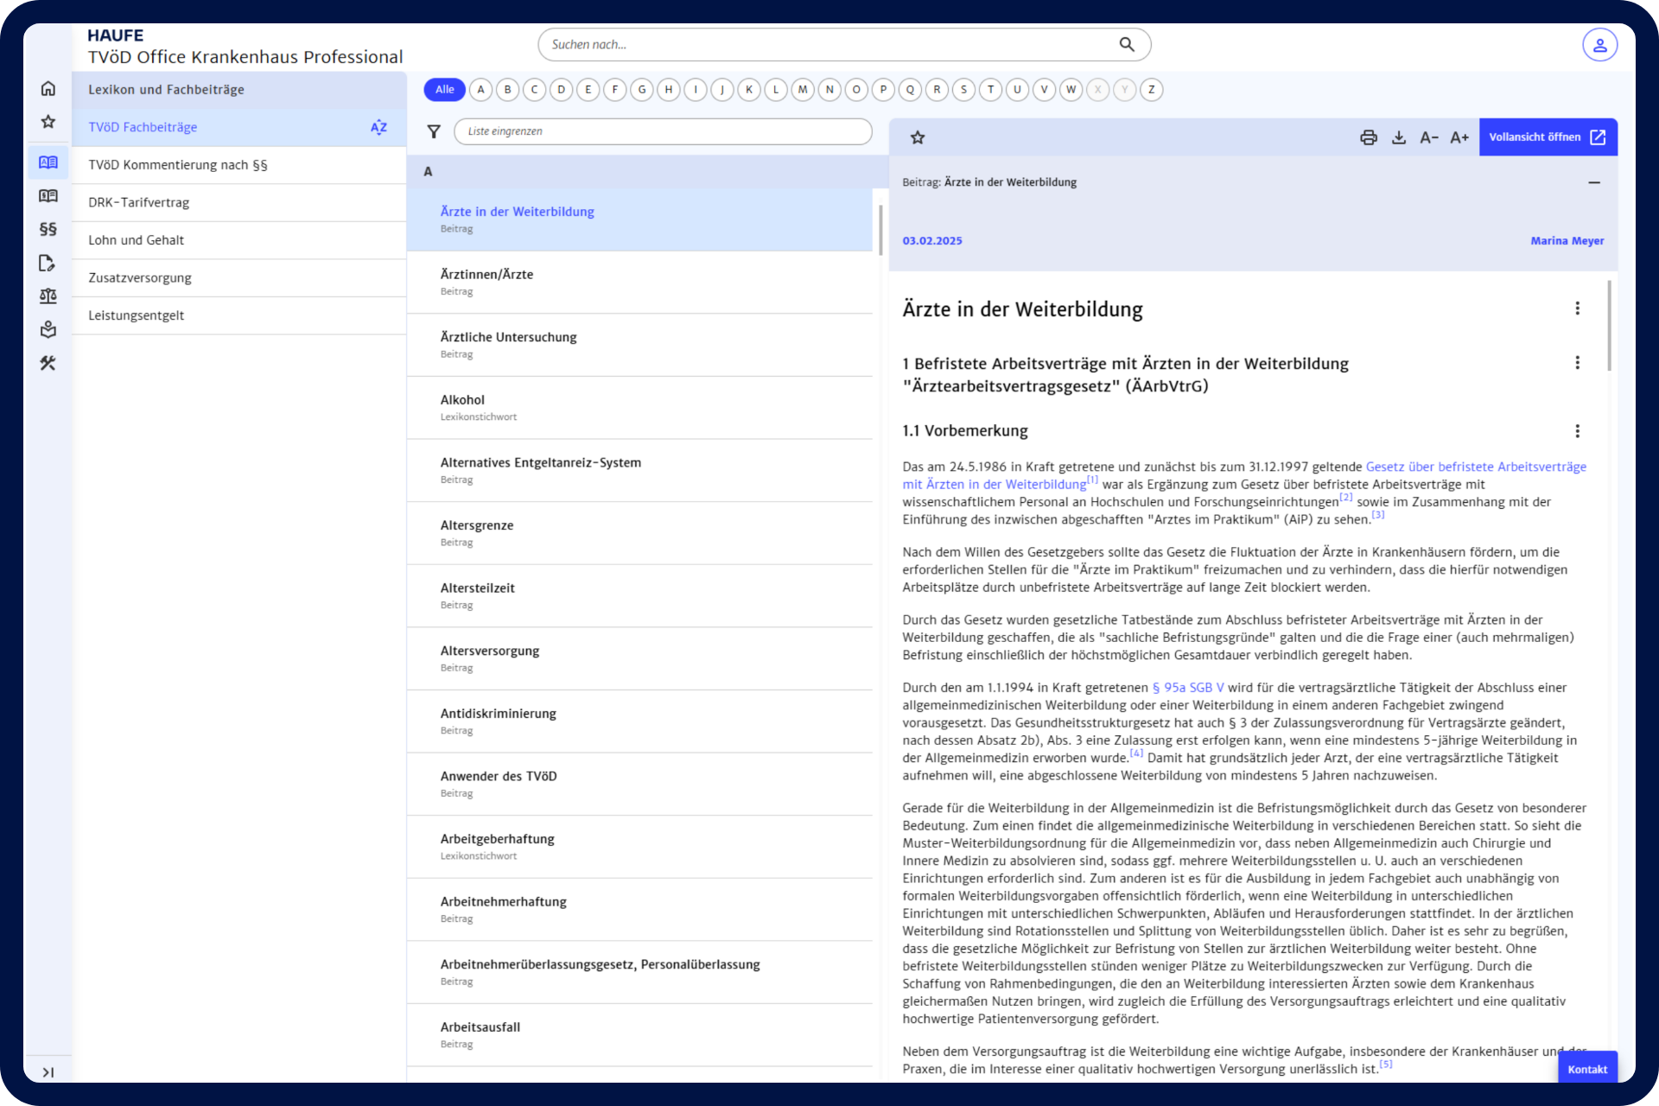This screenshot has width=1659, height=1106.
Task: Open 'Lohn und Gehalt' in navigation
Action: tap(136, 240)
